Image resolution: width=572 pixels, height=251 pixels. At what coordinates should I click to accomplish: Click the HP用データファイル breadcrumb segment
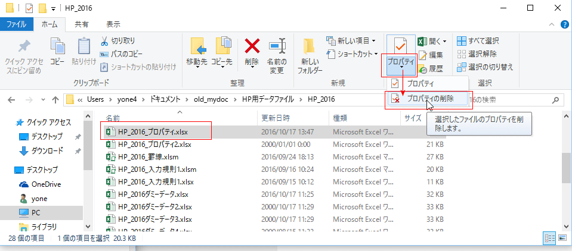click(267, 99)
